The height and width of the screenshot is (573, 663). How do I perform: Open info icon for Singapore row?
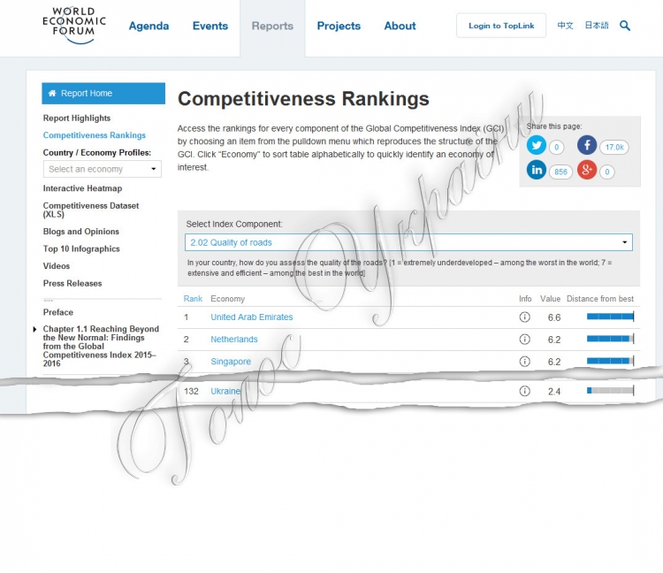(x=525, y=362)
